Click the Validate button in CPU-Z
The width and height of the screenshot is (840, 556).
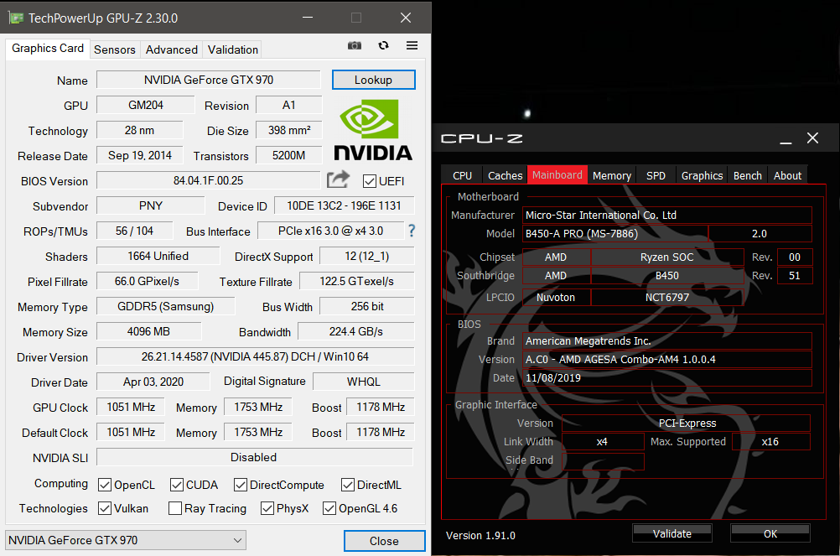click(x=672, y=533)
